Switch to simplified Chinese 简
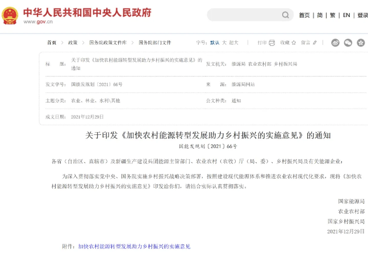The image size is (368, 254). 320,15
